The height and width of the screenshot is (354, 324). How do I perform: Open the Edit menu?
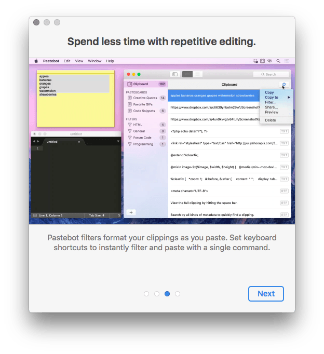67,61
